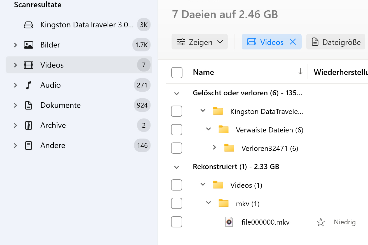Image resolution: width=368 pixels, height=245 pixels.
Task: Check the Kingston DataTravele... folder checkbox
Action: pyautogui.click(x=176, y=111)
